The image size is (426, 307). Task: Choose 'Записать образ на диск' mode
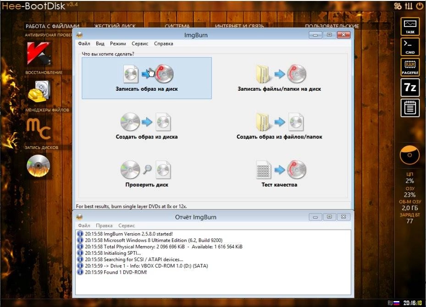tap(147, 78)
